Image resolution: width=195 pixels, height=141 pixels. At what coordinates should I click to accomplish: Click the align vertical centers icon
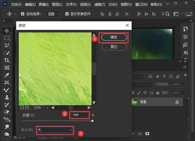pyautogui.click(x=146, y=14)
